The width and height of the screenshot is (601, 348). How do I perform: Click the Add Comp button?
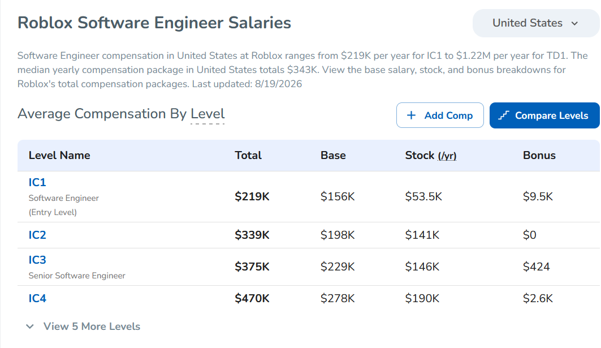[440, 115]
